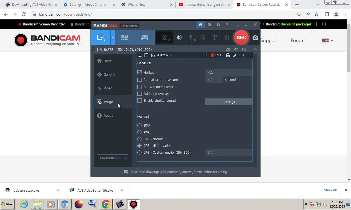Open the output folder icon in title bar
The width and height of the screenshot is (351, 210).
[210, 25]
